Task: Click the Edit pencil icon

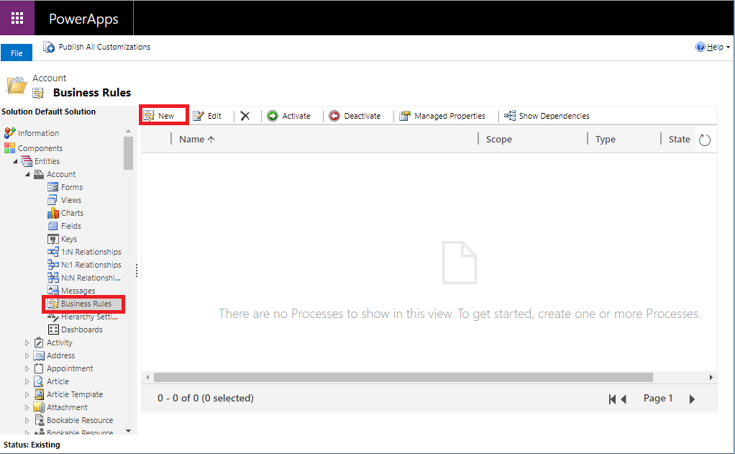Action: (198, 116)
